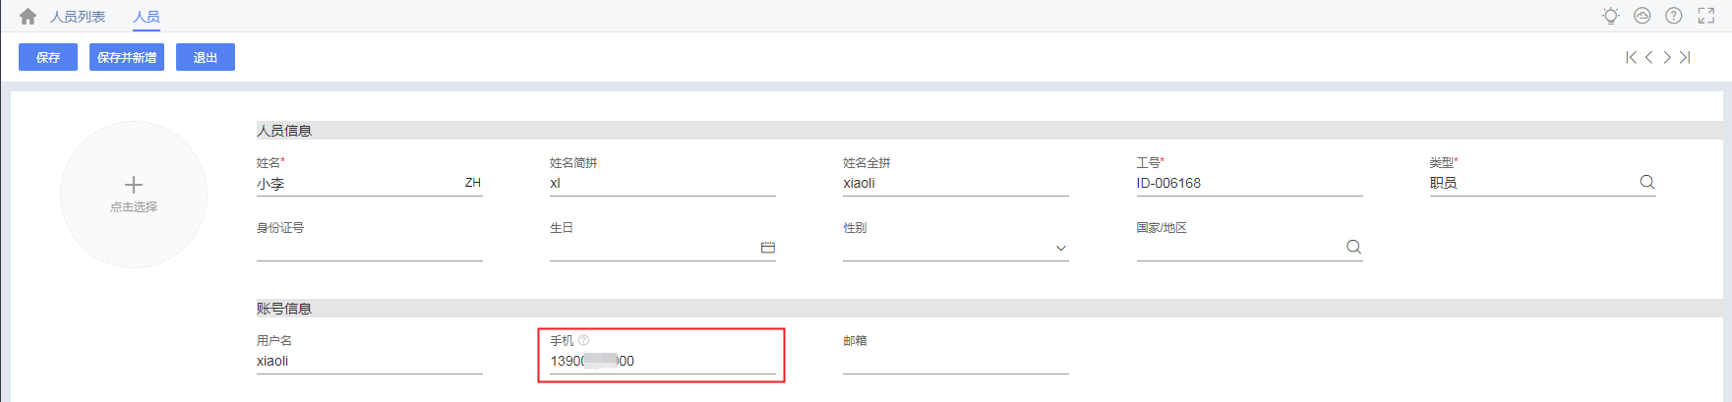Expand the 性别 dropdown

point(1060,248)
